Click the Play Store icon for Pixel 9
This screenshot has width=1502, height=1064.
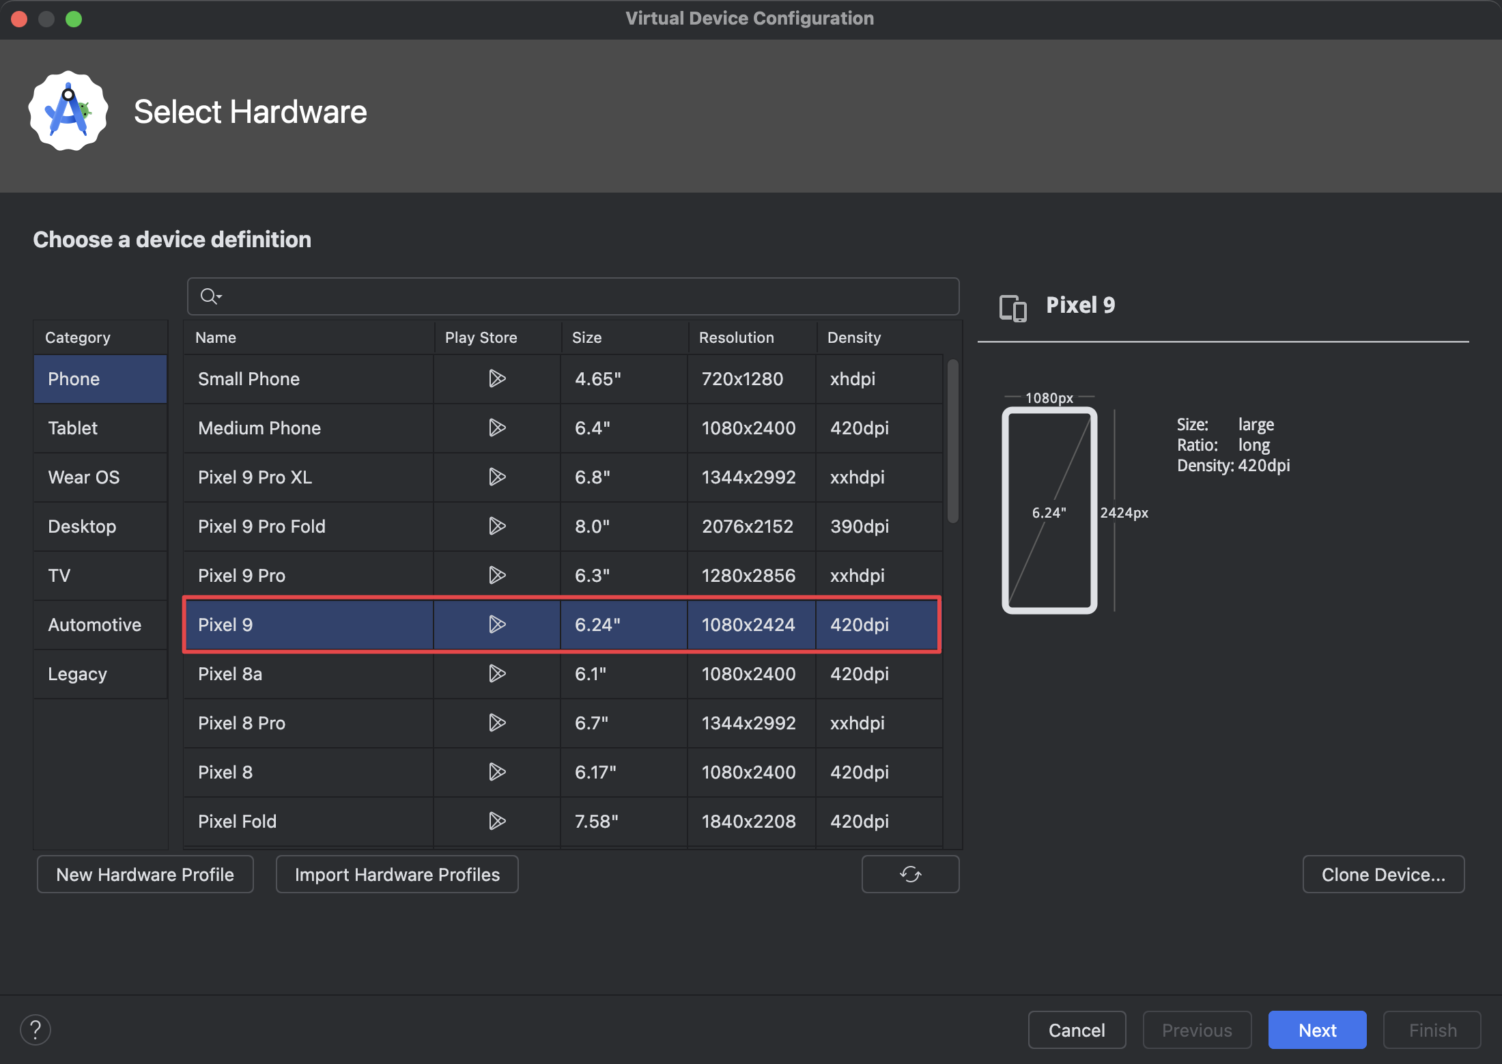pyautogui.click(x=496, y=624)
